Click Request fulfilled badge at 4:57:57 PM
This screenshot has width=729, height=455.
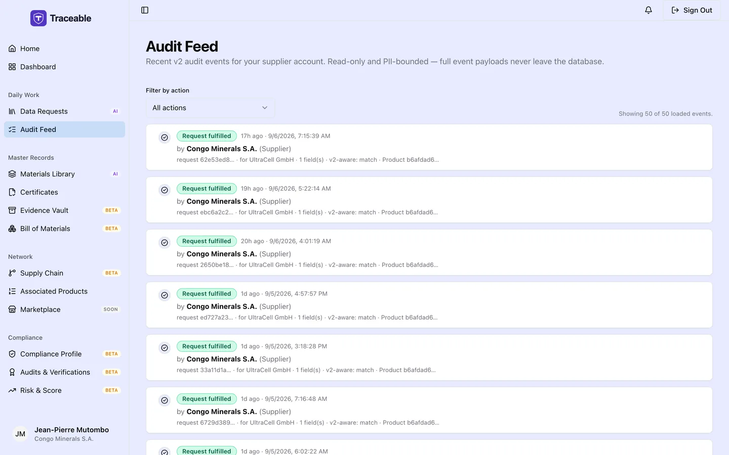[207, 294]
